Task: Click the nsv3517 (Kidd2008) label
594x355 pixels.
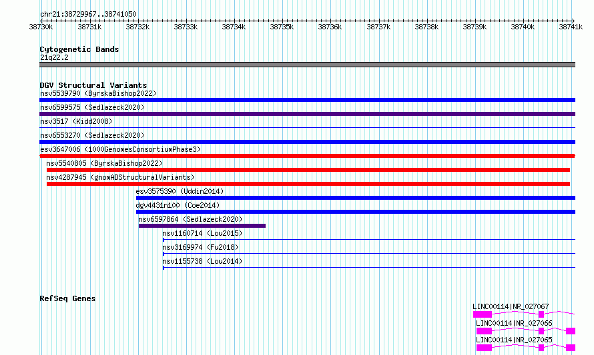Action: (x=76, y=121)
